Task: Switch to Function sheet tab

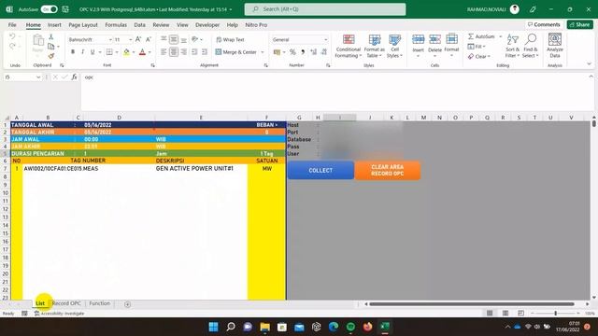Action: point(100,303)
